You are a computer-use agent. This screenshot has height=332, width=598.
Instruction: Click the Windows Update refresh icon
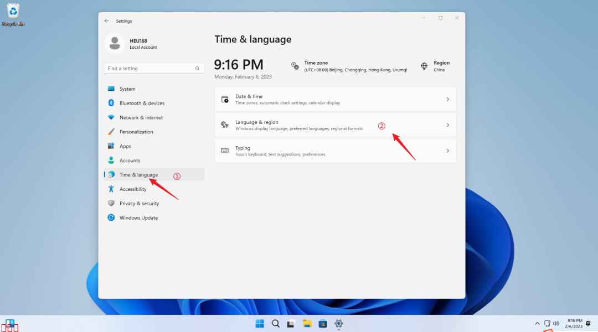point(111,217)
